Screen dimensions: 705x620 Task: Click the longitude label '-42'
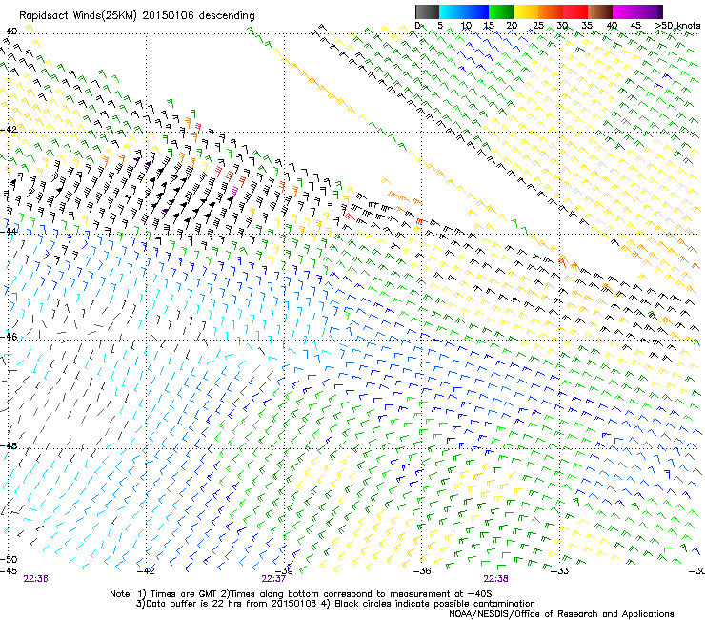146,571
